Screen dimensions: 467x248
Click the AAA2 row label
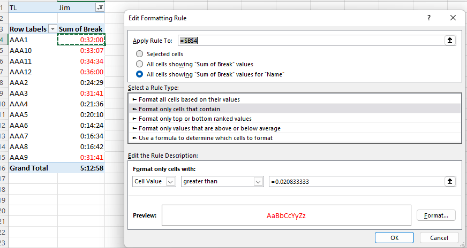tap(33, 83)
